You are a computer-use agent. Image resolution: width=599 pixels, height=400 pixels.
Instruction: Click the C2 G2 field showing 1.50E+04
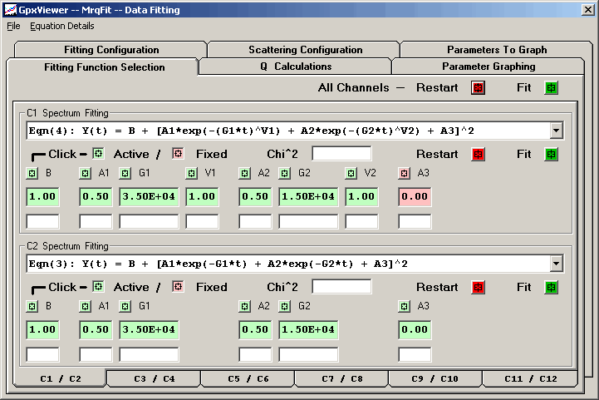point(308,329)
